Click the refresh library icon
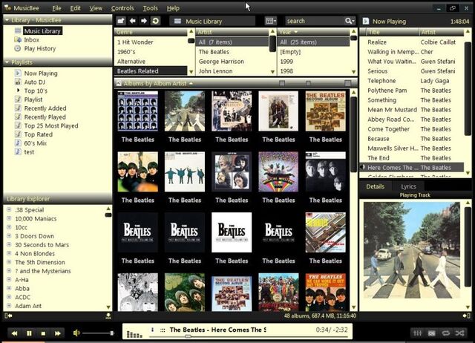The height and width of the screenshot is (343, 475). click(x=155, y=21)
